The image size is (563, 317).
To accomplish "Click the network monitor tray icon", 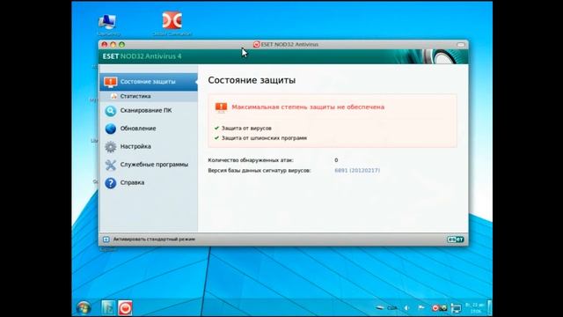I will (x=456, y=308).
